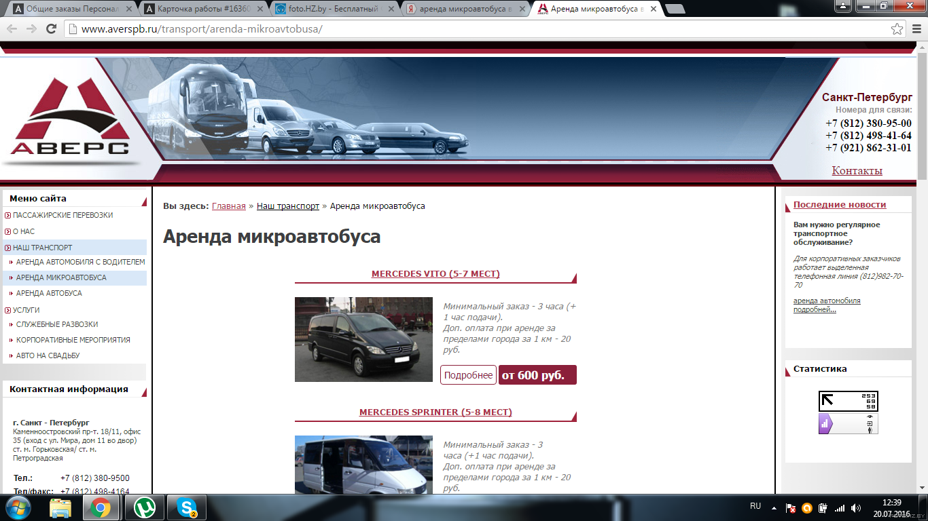928x521 pixels.
Task: Open Служебные развозки menu item
Action: 57,324
